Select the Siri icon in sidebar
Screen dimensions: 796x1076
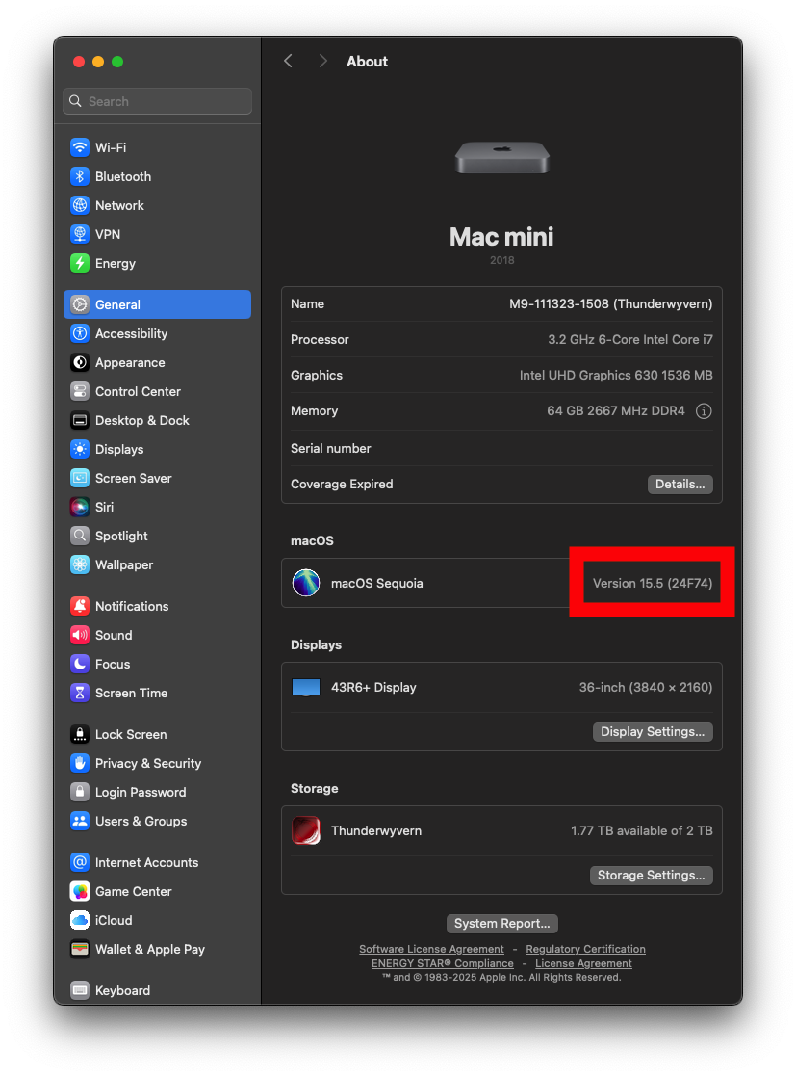coord(80,507)
